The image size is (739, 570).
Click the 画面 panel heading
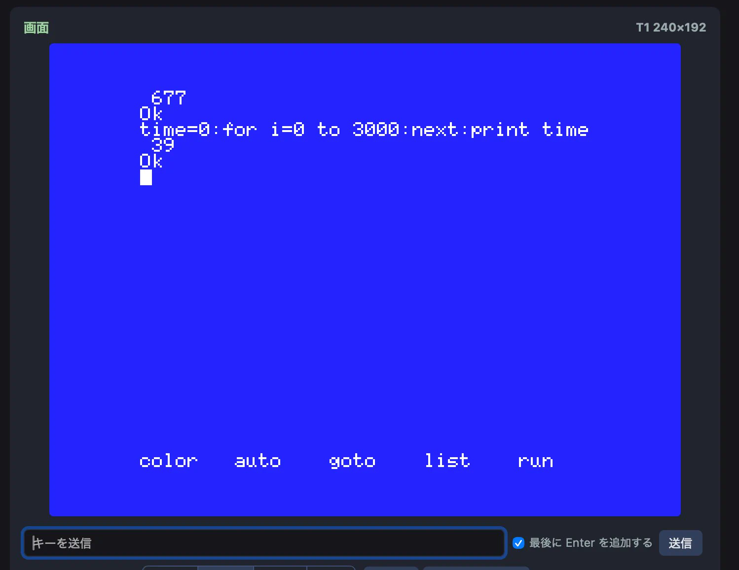click(37, 28)
